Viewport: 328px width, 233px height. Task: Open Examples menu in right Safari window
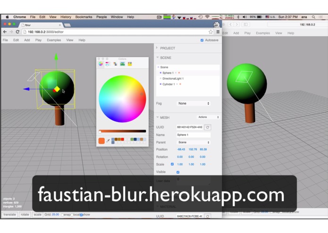[263, 33]
